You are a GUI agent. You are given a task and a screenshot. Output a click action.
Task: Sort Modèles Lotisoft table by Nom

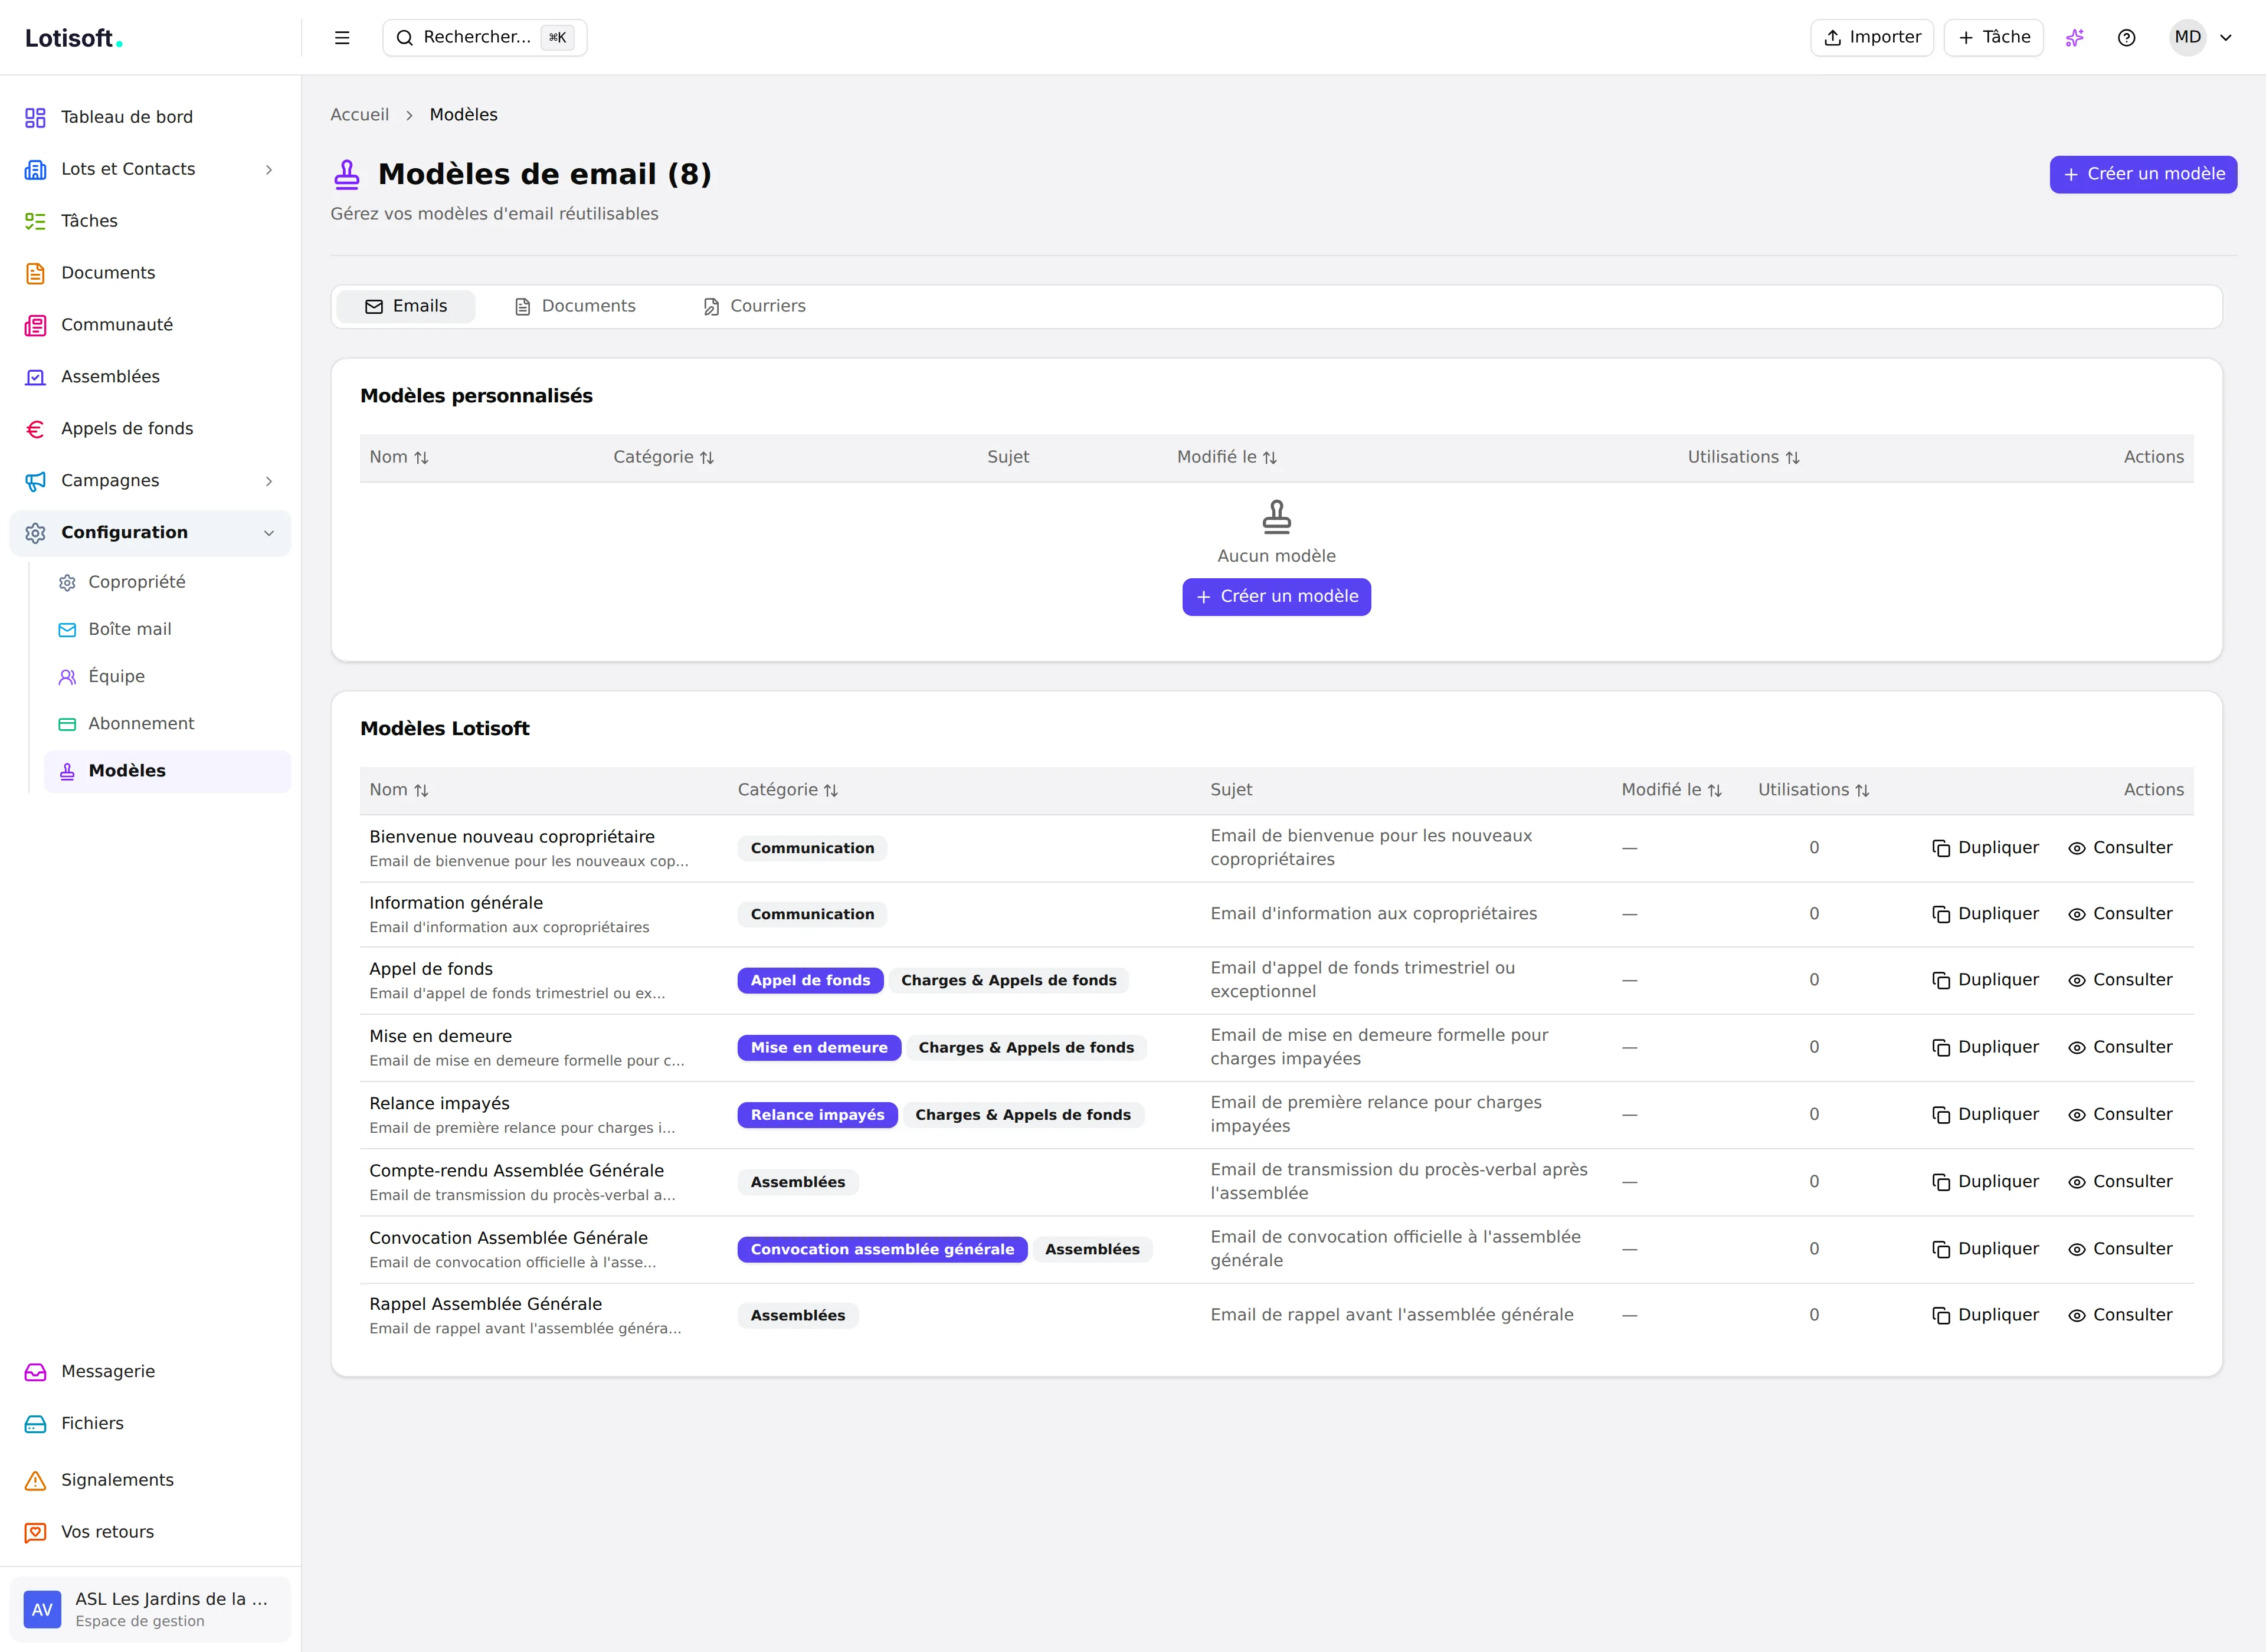pos(399,790)
